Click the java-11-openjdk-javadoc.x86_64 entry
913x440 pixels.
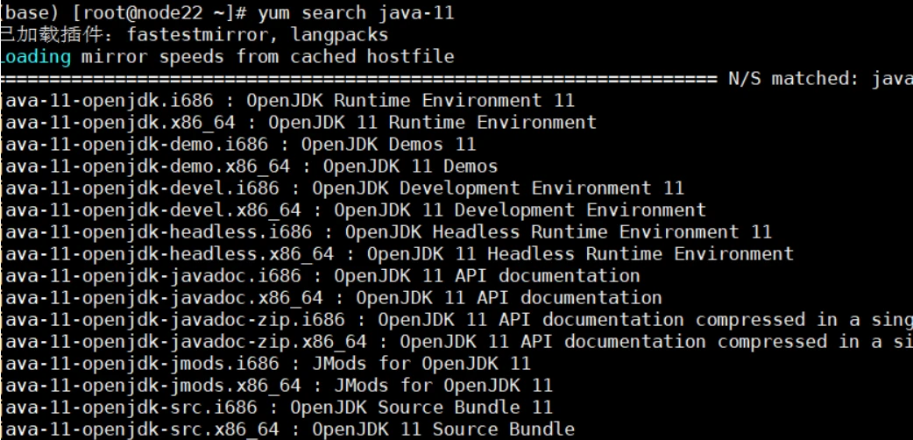[161, 298]
